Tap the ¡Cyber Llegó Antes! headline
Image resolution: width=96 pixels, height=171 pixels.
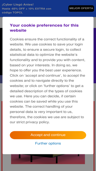click(18, 5)
